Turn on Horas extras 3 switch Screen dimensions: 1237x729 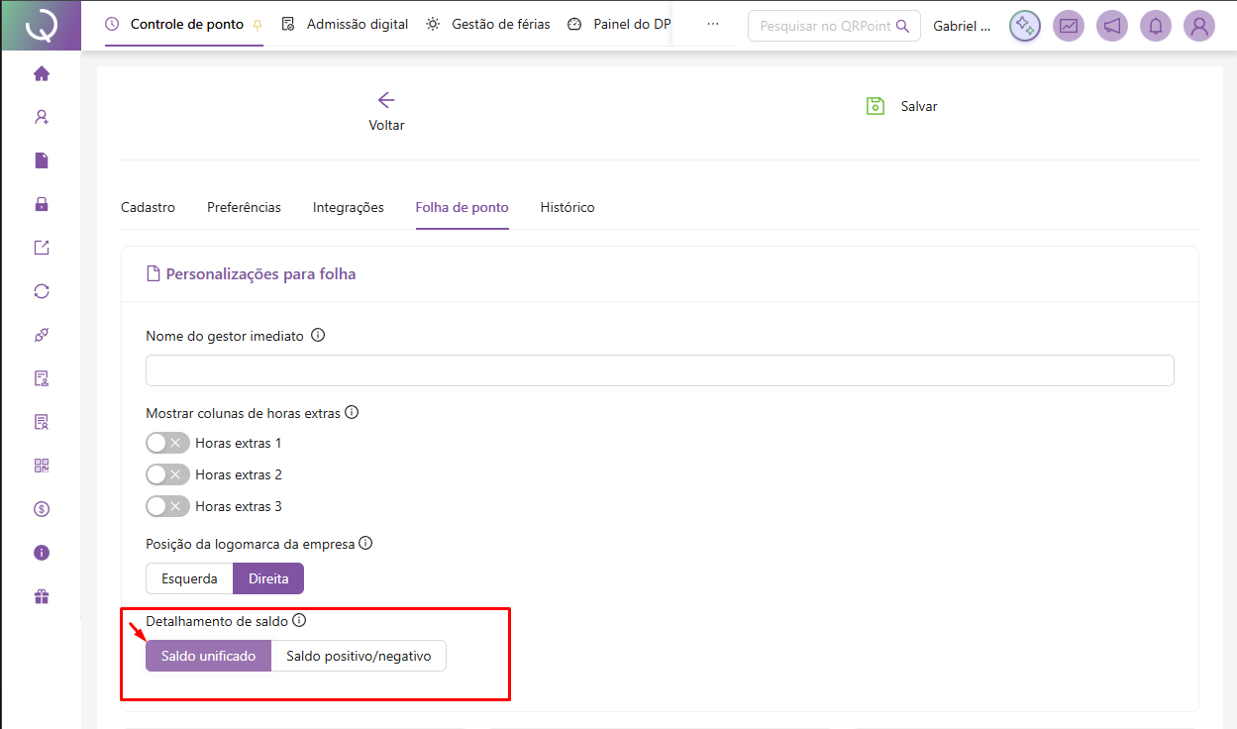pos(167,506)
